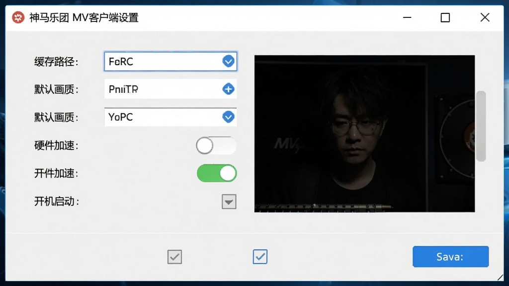The width and height of the screenshot is (509, 286).
Task: Open the 开机启动 dropdown arrow
Action: (229, 202)
